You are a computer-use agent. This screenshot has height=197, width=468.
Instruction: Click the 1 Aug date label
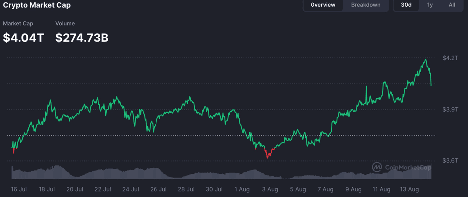pyautogui.click(x=242, y=189)
